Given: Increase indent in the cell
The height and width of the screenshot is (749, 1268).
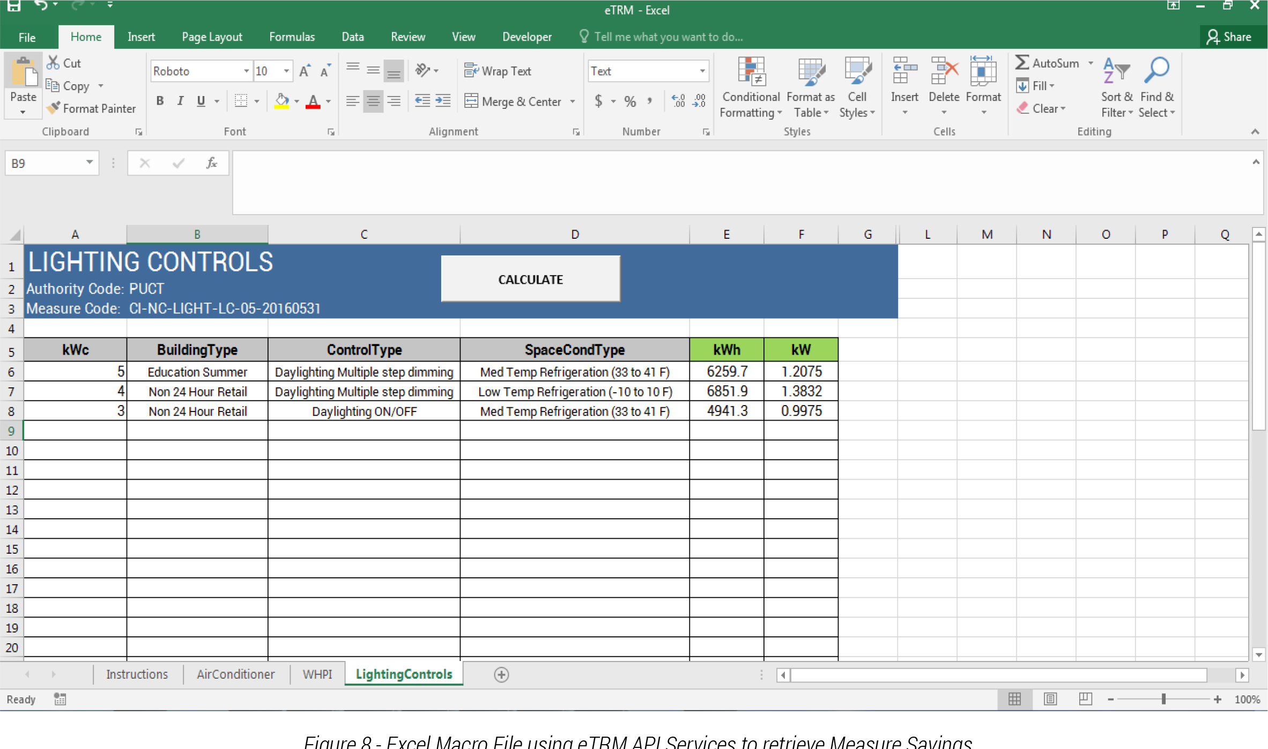Looking at the screenshot, I should 443,101.
